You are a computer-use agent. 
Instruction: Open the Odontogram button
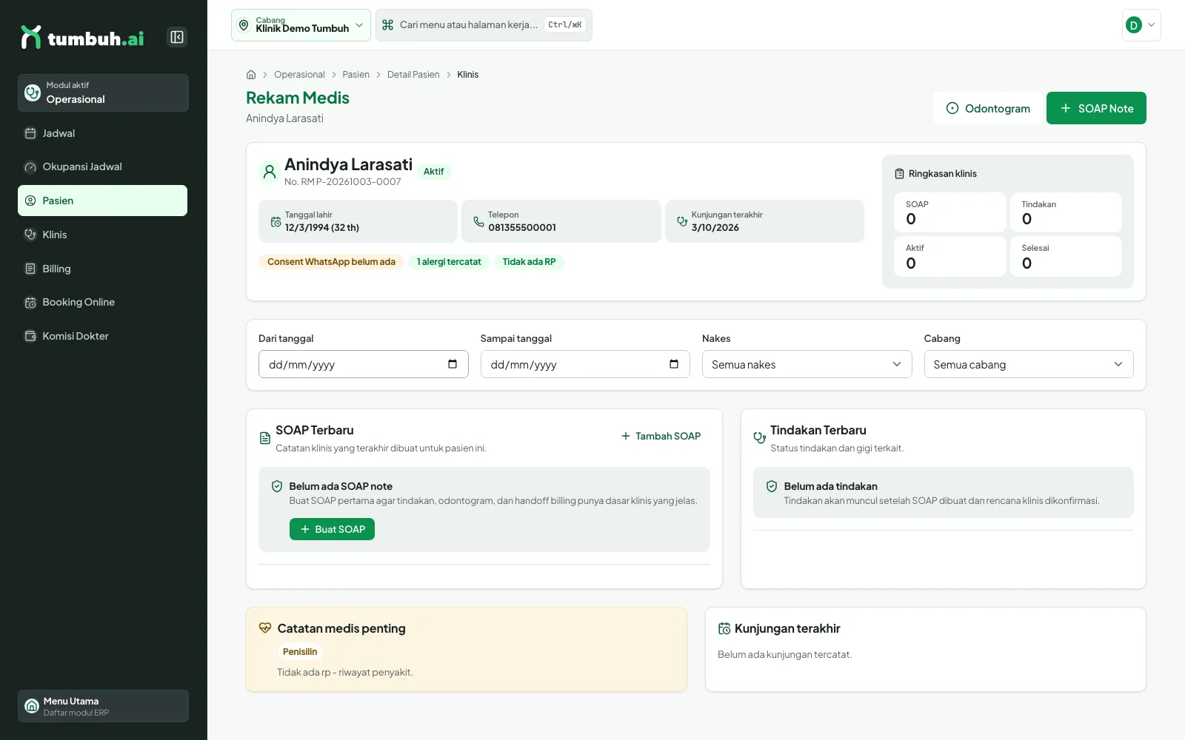tap(988, 108)
